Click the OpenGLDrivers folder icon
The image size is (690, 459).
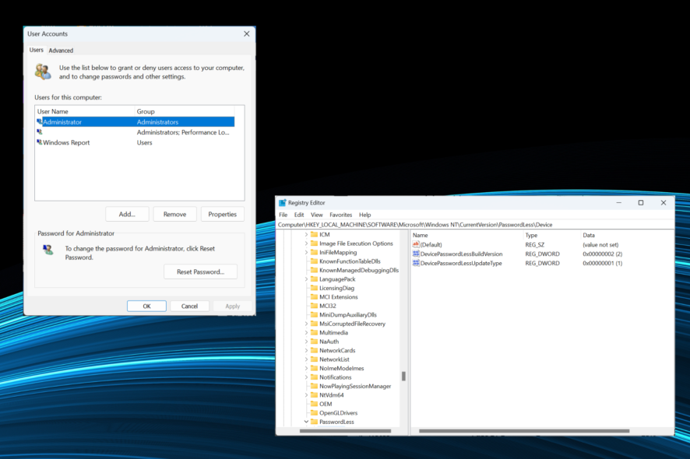314,413
